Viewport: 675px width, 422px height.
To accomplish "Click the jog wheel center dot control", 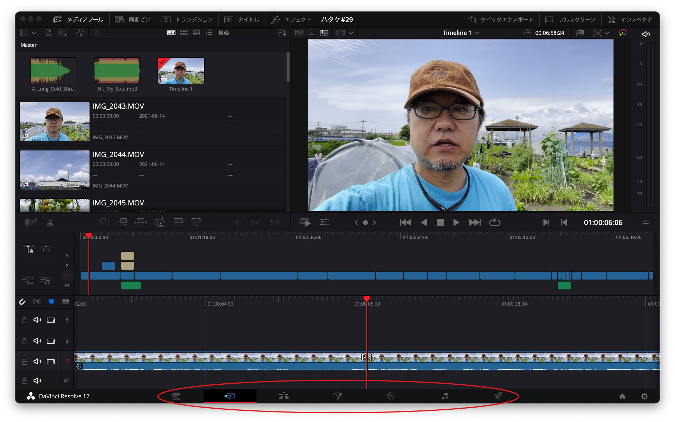I will [365, 223].
